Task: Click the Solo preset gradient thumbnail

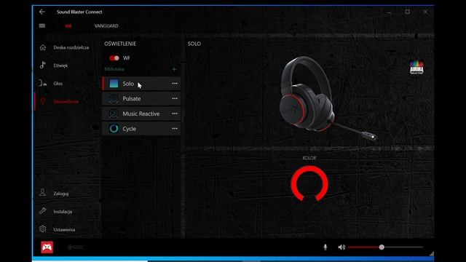Action: pyautogui.click(x=114, y=84)
